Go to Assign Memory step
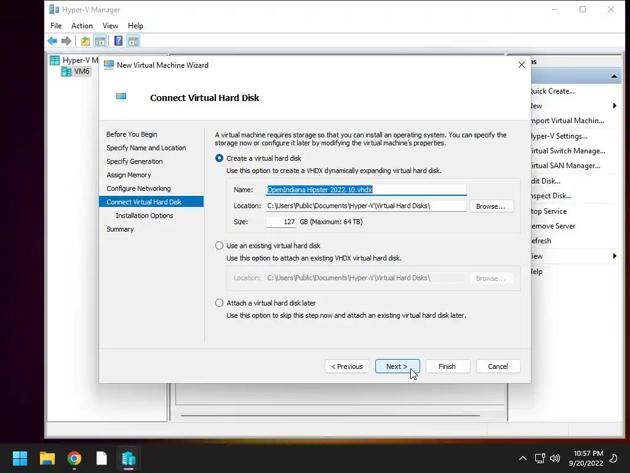The height and width of the screenshot is (473, 630). coord(129,175)
